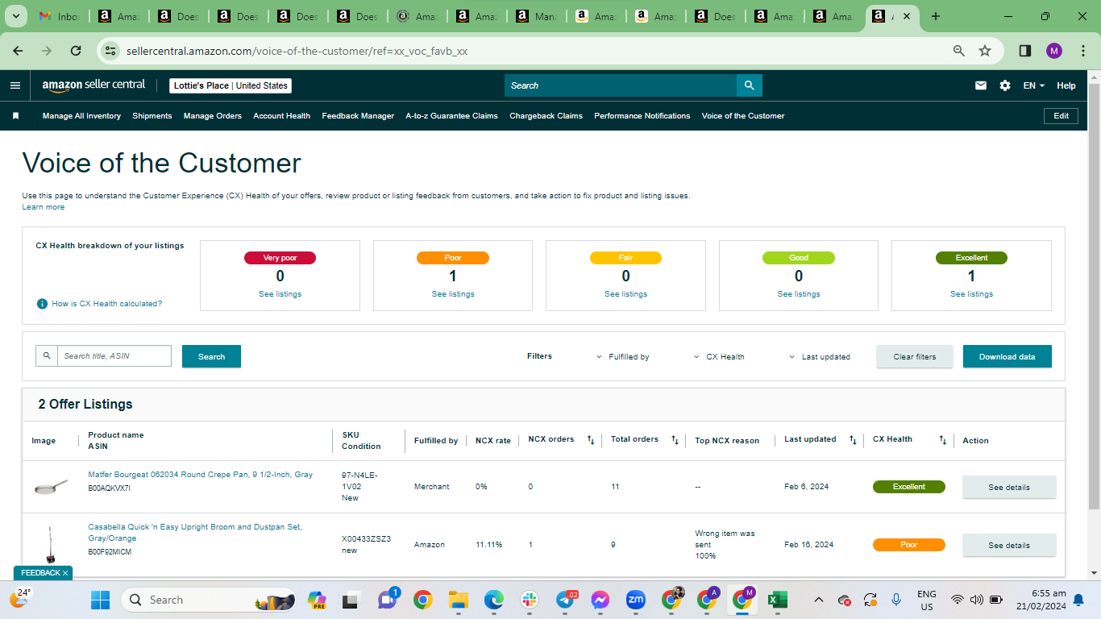
Task: Open the tab search chevron in Chrome
Action: (x=15, y=16)
